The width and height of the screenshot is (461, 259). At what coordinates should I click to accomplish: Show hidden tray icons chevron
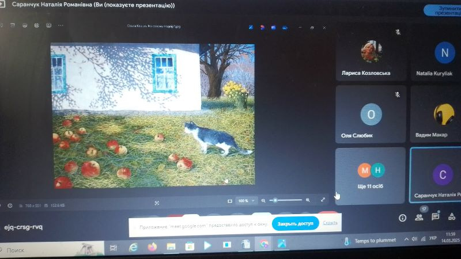[406, 239]
